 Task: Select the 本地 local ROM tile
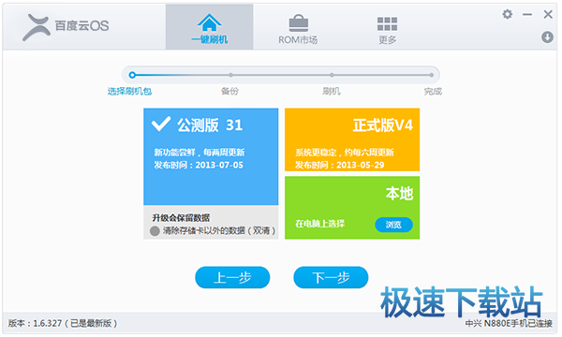click(352, 208)
